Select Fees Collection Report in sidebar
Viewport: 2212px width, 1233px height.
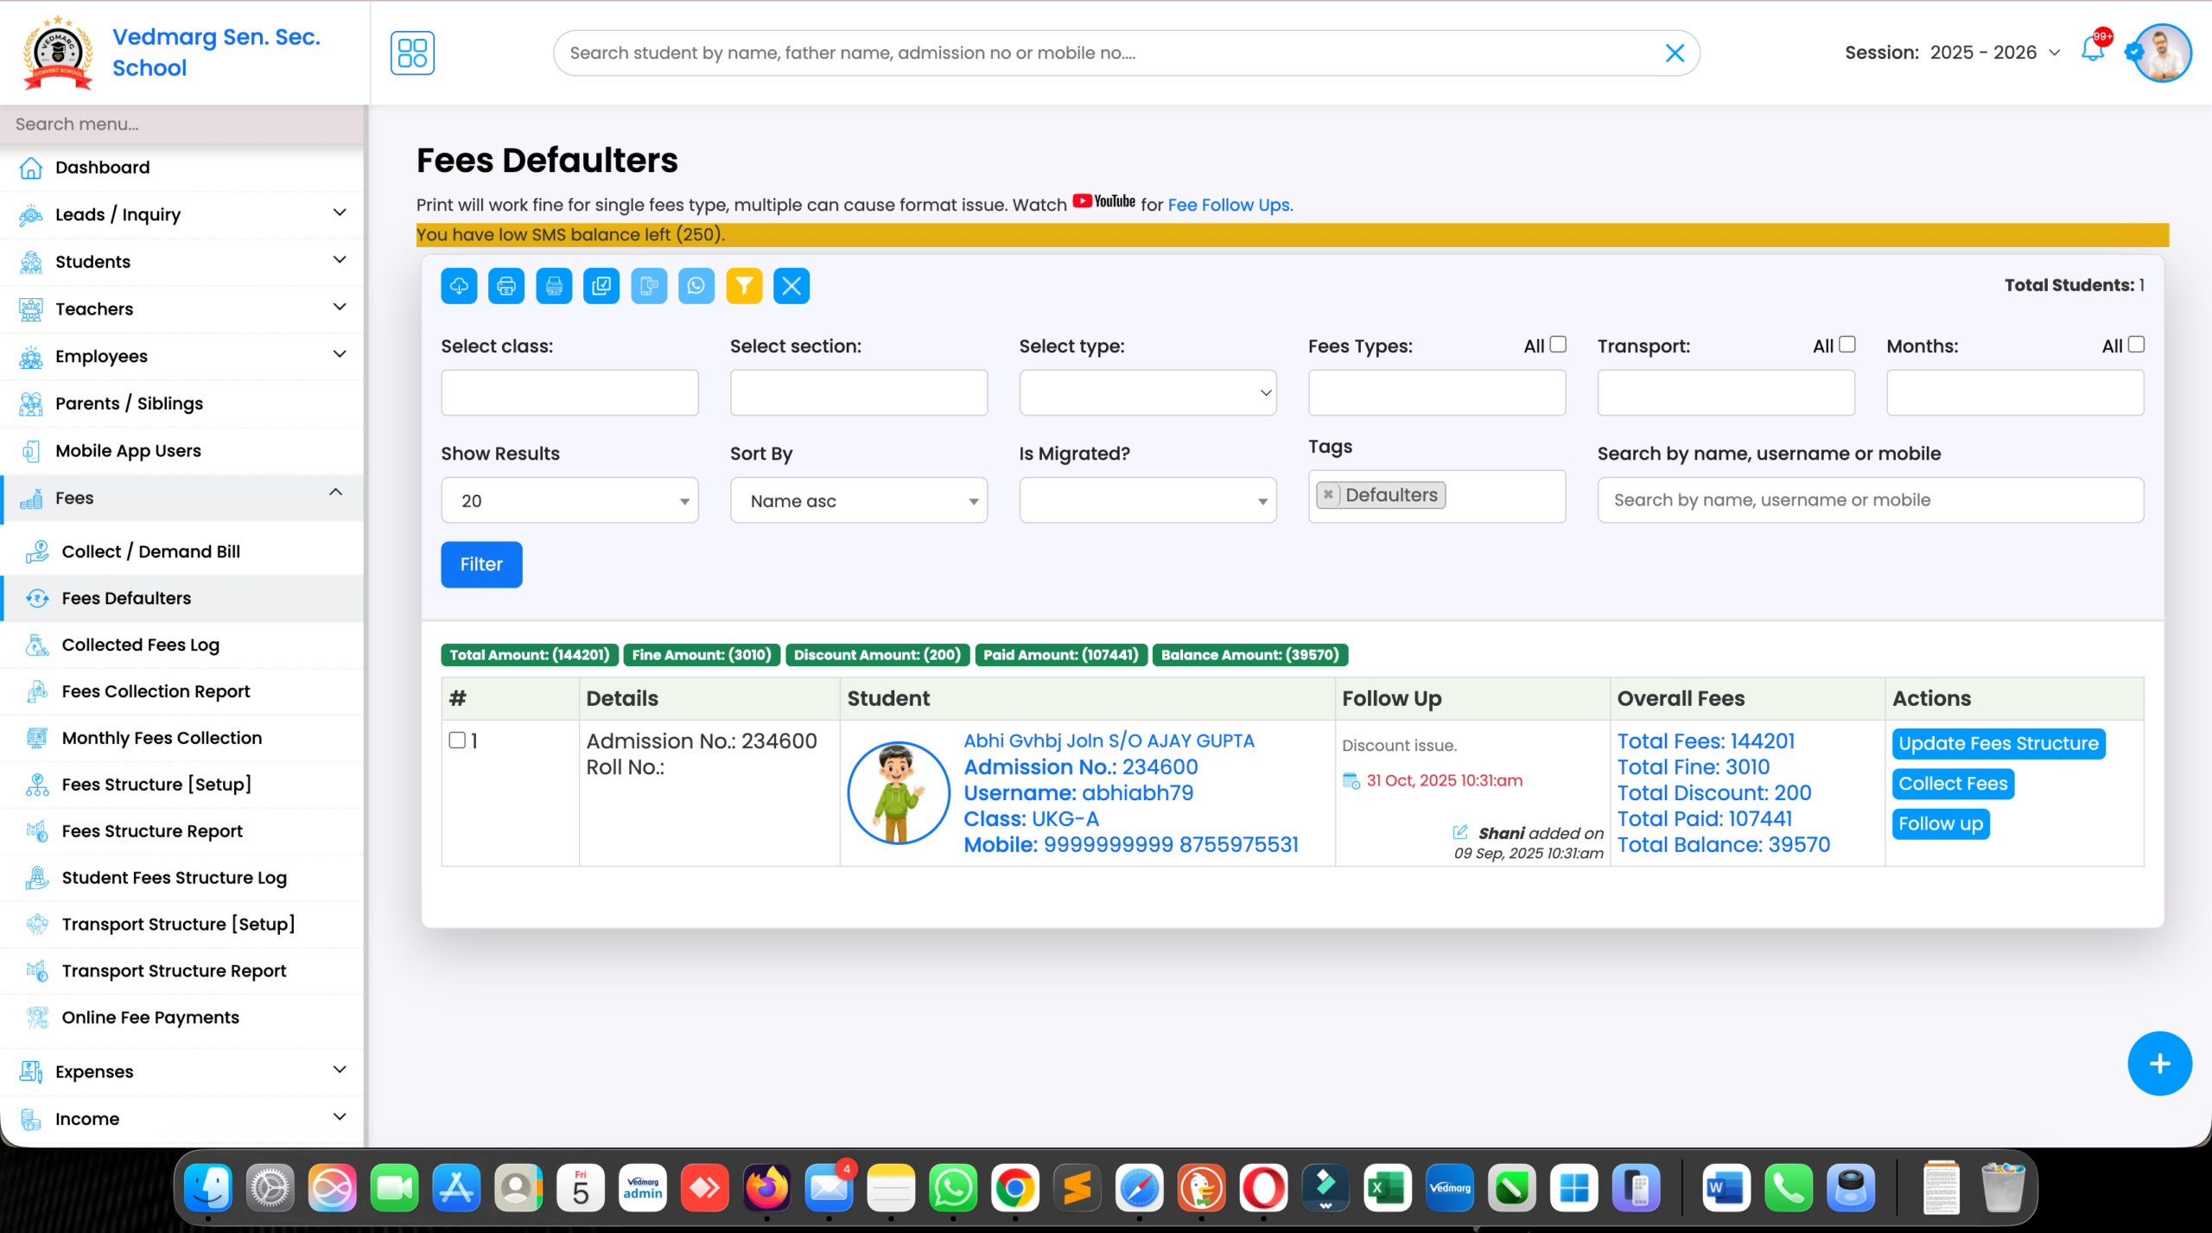(156, 691)
